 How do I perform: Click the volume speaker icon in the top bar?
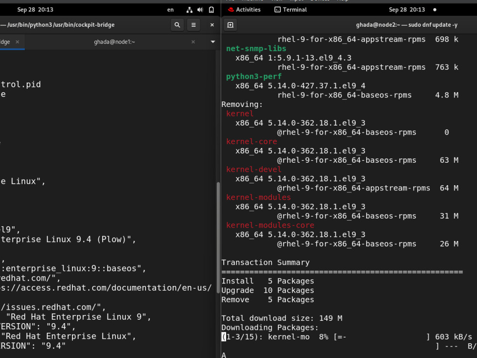coord(200,9)
